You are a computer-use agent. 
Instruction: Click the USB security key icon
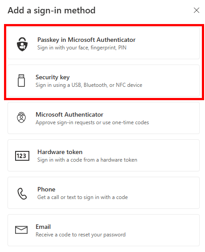pyautogui.click(x=21, y=80)
